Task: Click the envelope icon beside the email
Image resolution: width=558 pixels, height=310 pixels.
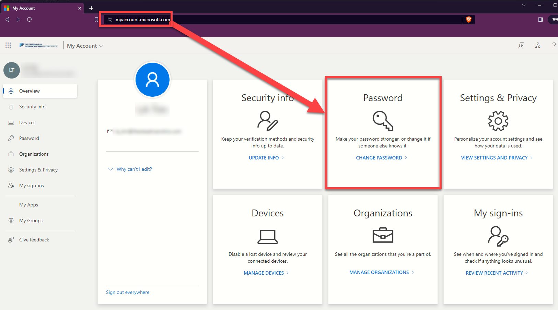Action: pyautogui.click(x=110, y=131)
